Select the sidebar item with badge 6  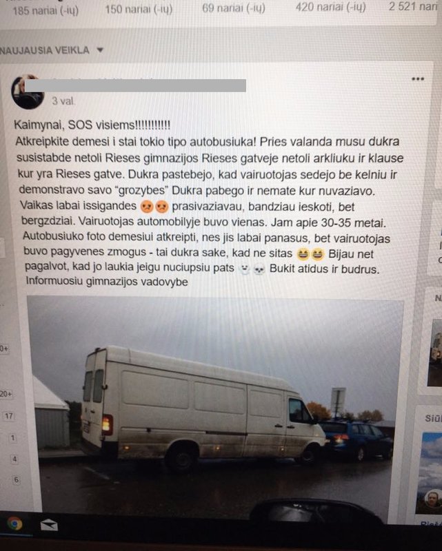coord(16,479)
